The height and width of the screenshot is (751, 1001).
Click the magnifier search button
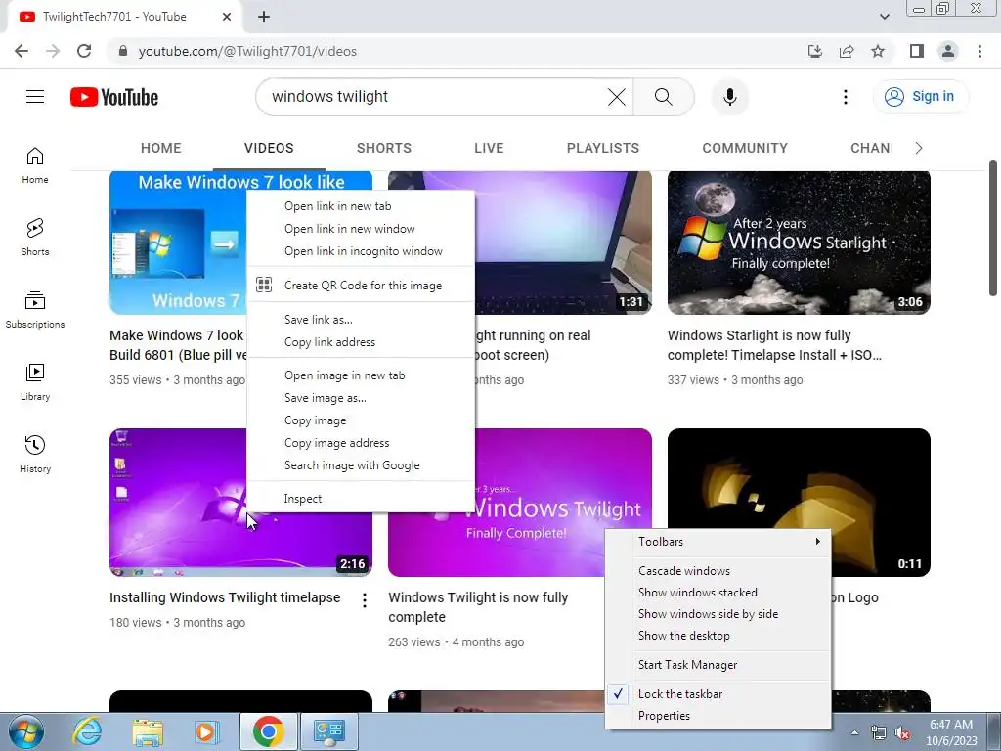click(x=664, y=97)
